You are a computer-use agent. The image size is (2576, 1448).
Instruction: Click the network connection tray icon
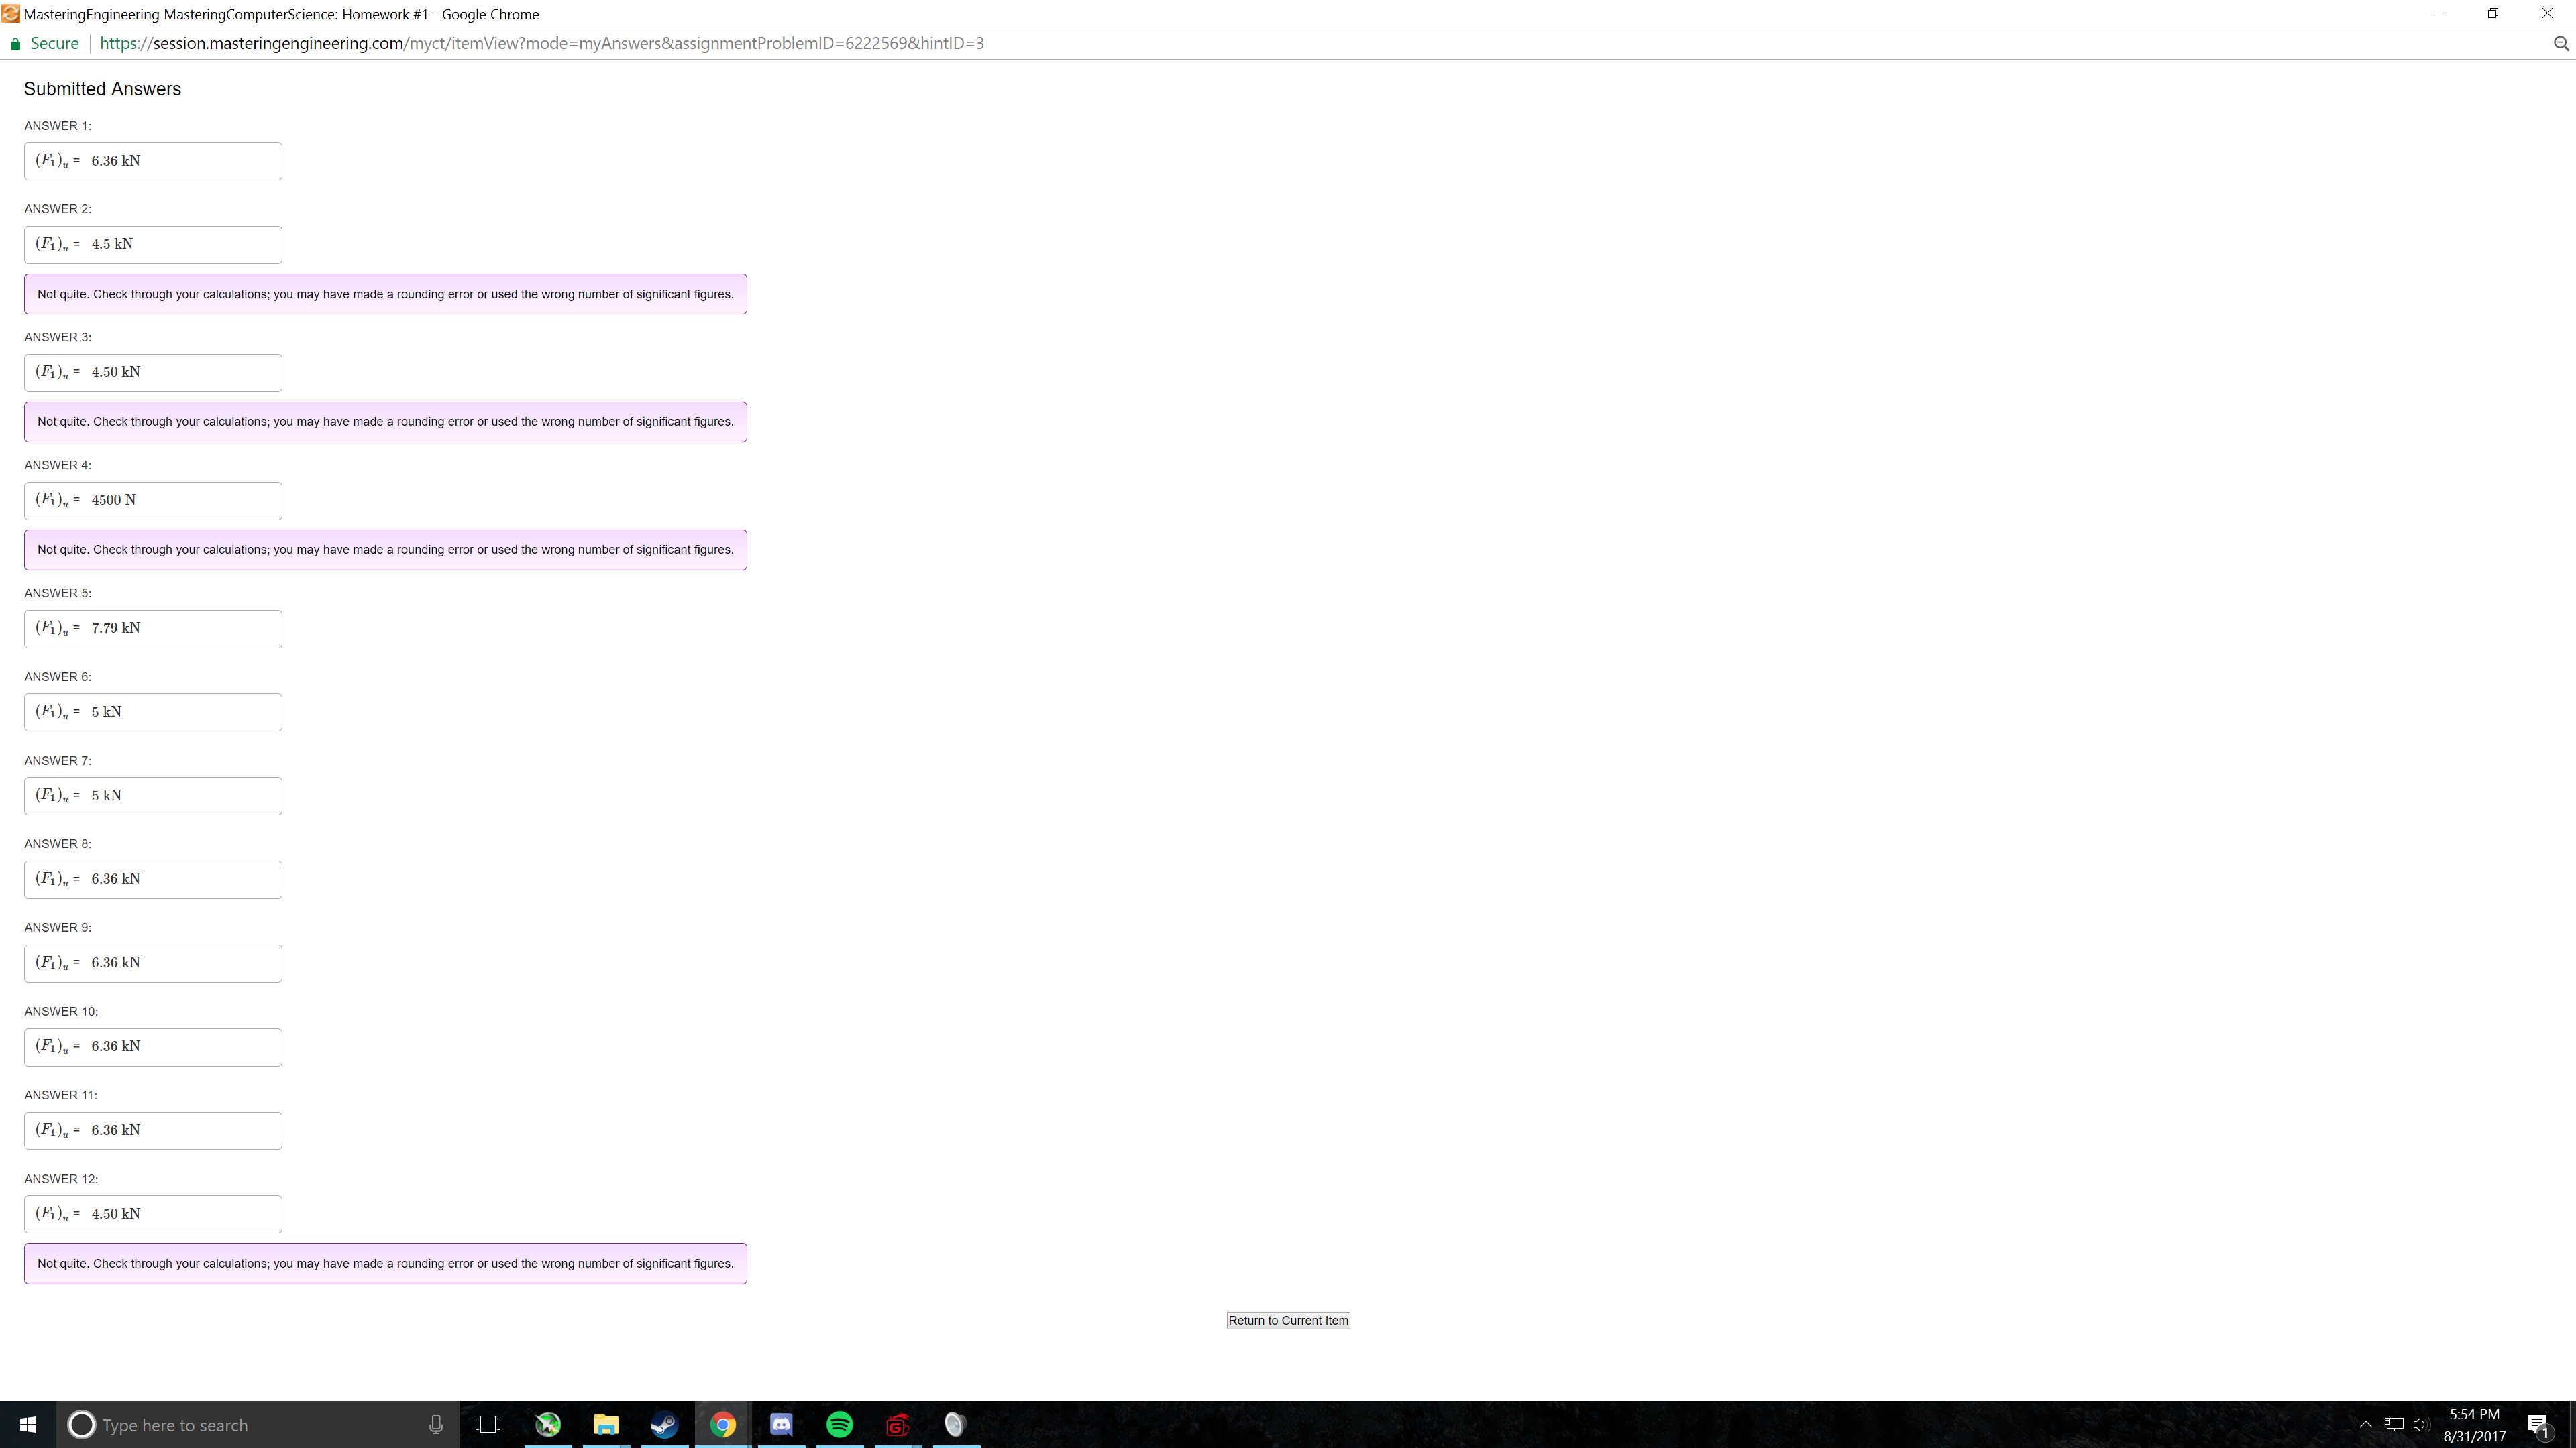click(x=2394, y=1424)
